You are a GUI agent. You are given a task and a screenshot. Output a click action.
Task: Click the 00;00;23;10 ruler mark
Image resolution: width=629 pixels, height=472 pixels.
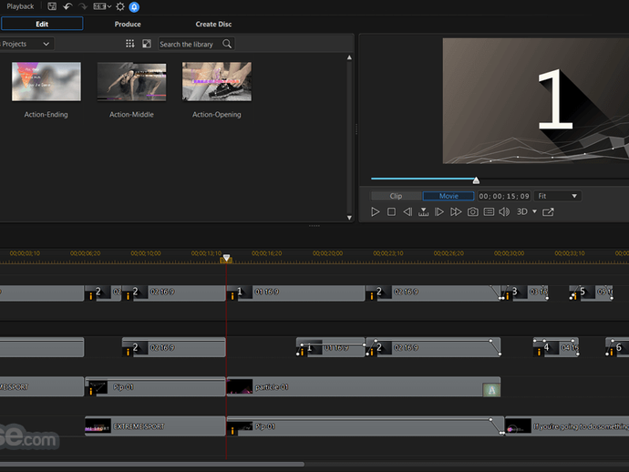click(x=388, y=253)
